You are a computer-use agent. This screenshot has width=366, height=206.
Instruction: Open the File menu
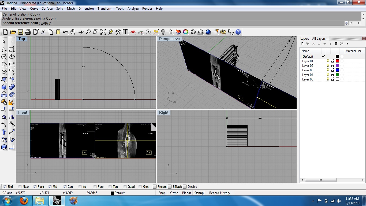4,9
